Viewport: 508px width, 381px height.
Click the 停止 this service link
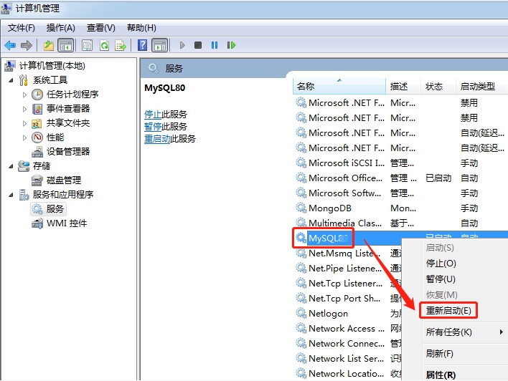153,114
